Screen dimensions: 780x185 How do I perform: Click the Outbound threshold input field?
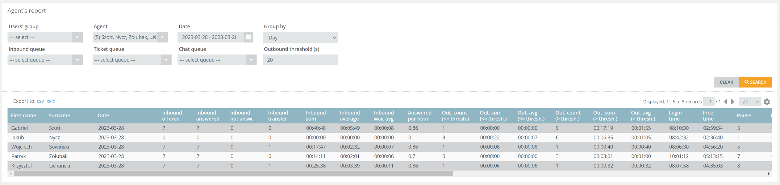300,60
